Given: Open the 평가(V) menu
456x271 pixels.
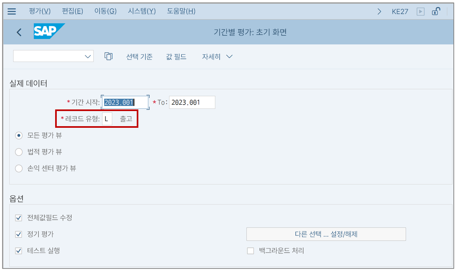Looking at the screenshot, I should [40, 11].
